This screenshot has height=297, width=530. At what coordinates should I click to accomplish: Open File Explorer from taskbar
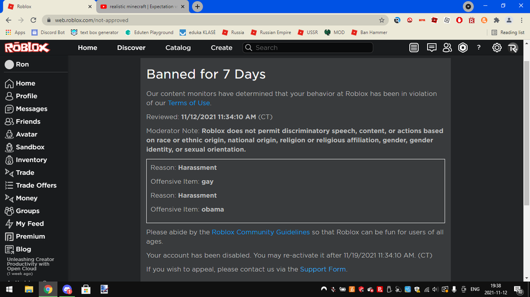click(x=29, y=289)
